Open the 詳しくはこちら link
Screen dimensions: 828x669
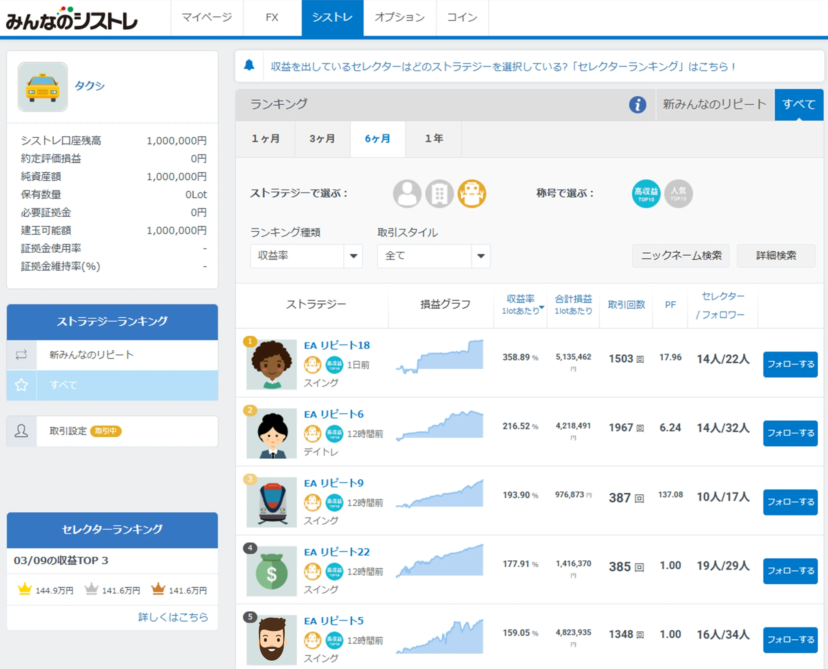173,617
